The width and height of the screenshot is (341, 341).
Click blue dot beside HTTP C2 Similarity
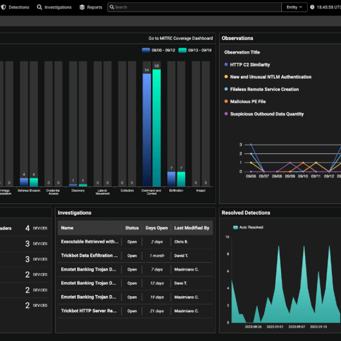[226, 64]
